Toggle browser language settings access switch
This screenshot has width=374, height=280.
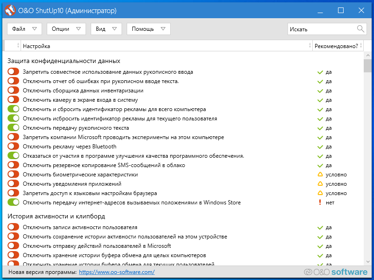click(14, 193)
